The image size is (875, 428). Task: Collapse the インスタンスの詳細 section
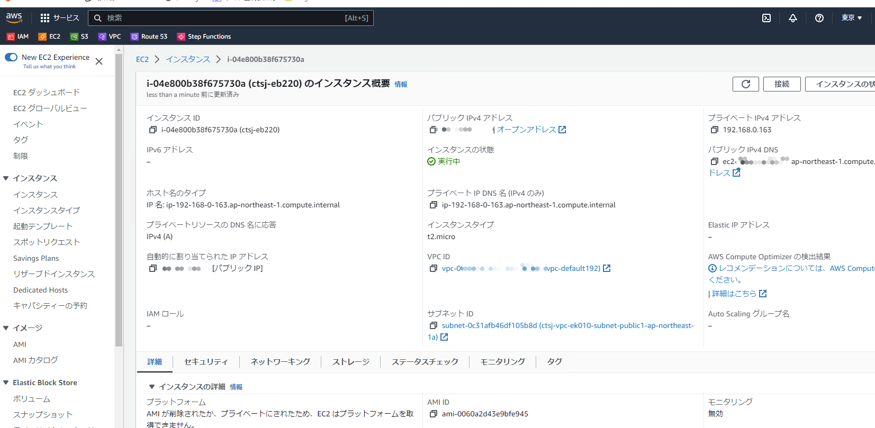(x=152, y=387)
